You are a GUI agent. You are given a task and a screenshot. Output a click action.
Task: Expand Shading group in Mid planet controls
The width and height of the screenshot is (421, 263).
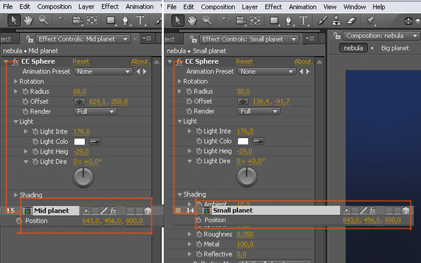click(x=16, y=195)
